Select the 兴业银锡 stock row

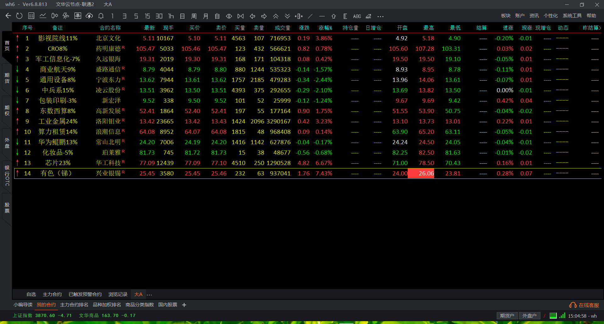point(307,173)
